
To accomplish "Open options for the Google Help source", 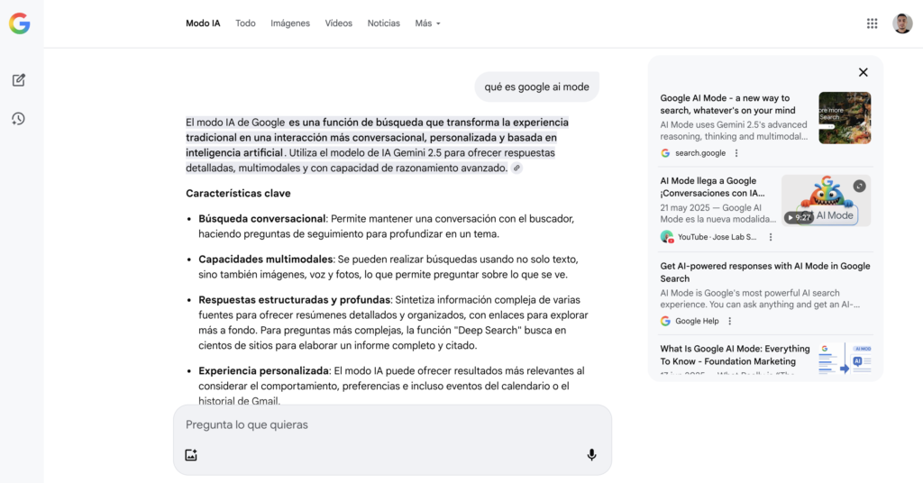I will point(730,321).
